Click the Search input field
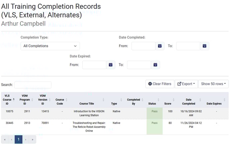Viewport: 230px width, 146px height. tap(33, 85)
